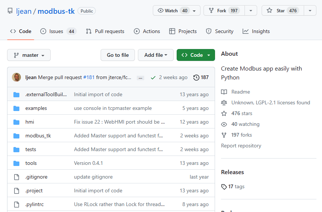Open 'Use RLock rather than Lock' commit
The width and height of the screenshot is (322, 212).
119,204
